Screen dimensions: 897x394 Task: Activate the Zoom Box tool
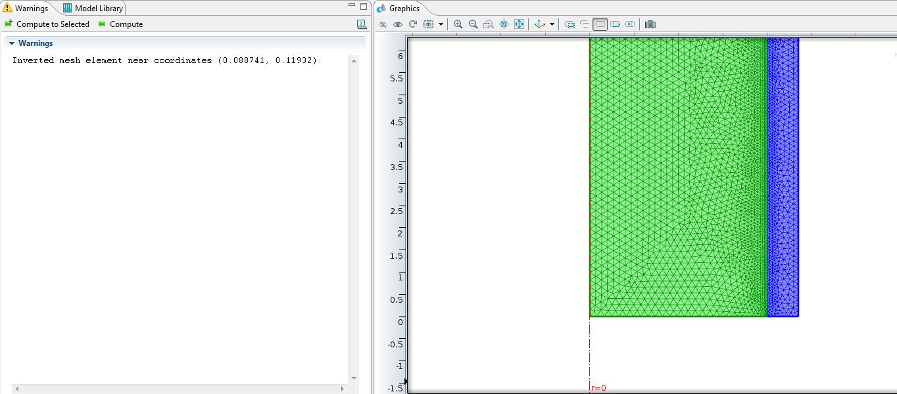pos(488,24)
